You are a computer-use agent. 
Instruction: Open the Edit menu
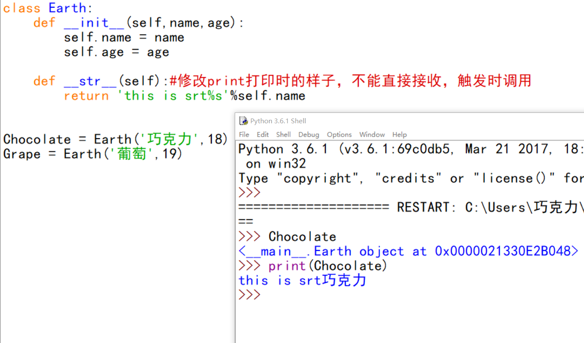[x=262, y=135]
